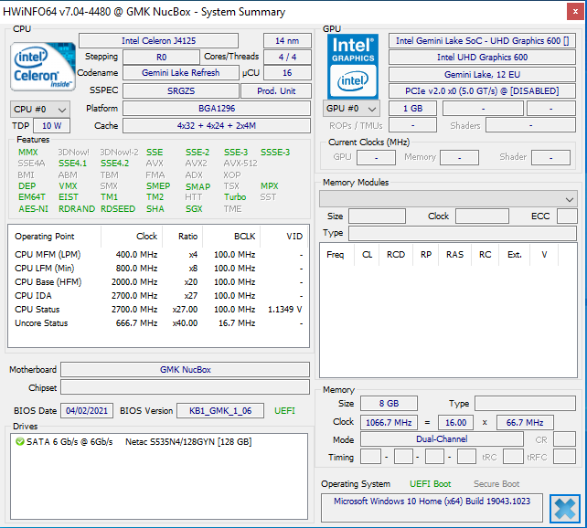
Task: Click the Memory Clock 1066.7 MHz field
Action: [x=389, y=423]
